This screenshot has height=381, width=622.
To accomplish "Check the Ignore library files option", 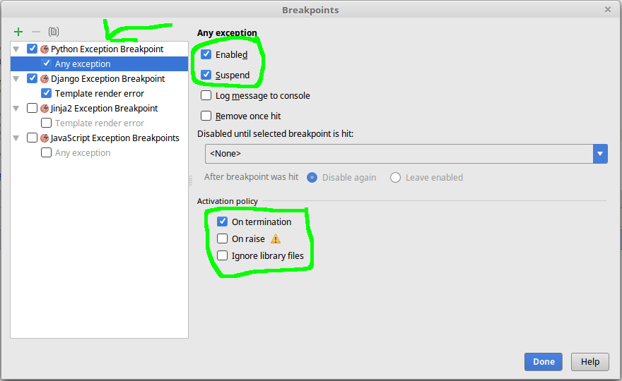I will pos(223,256).
